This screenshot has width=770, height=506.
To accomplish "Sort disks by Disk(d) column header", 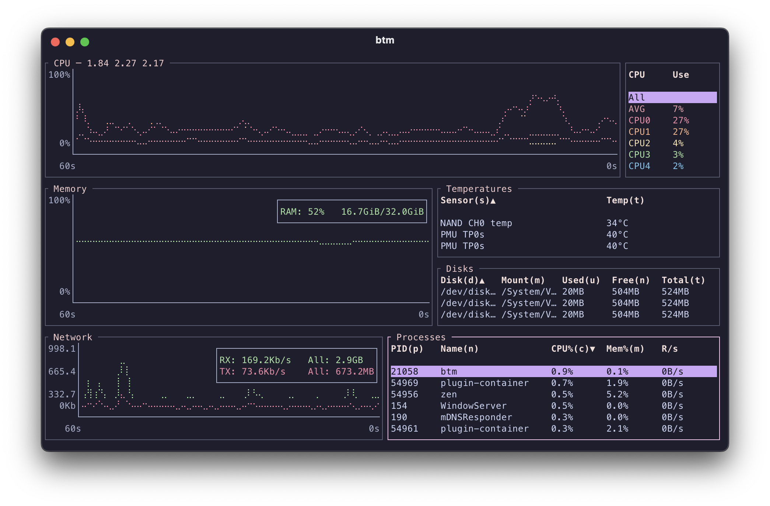I will 462,280.
